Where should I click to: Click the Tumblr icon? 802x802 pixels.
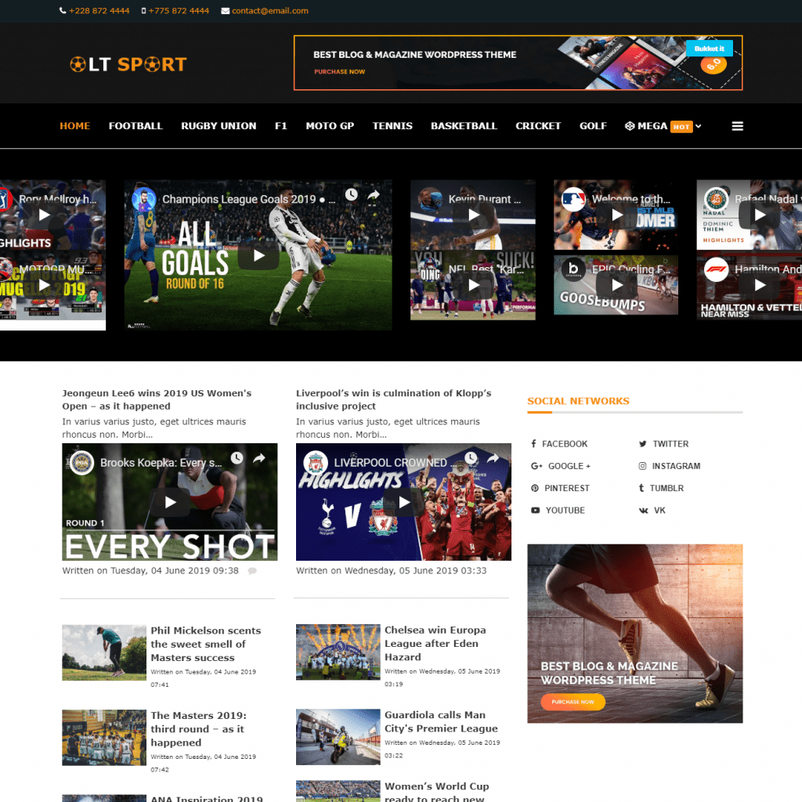click(x=641, y=488)
